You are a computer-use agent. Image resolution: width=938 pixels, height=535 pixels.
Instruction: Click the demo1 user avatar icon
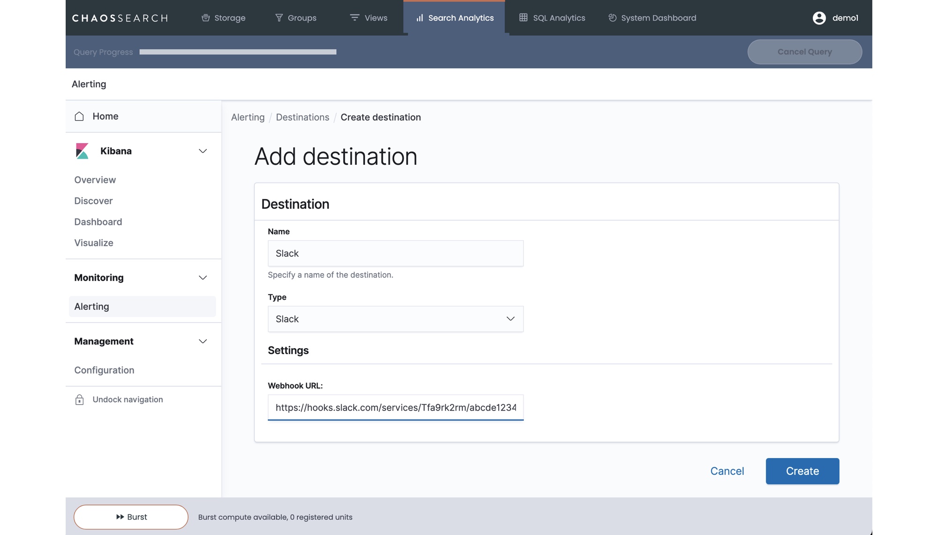click(x=819, y=18)
